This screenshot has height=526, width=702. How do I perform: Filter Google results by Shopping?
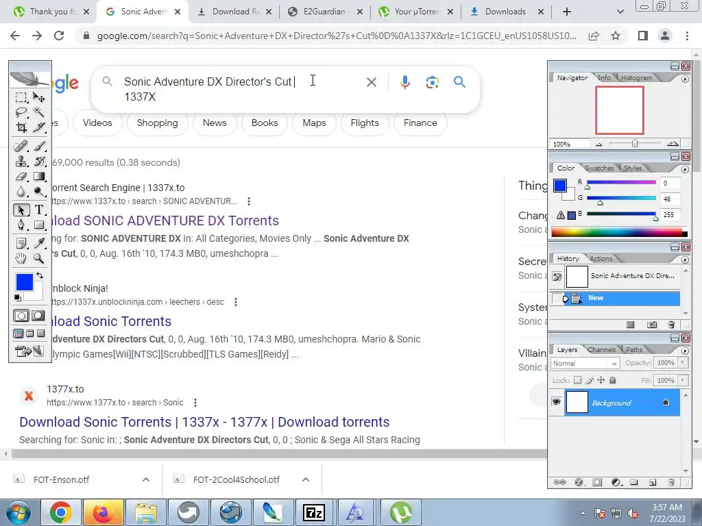pos(157,123)
